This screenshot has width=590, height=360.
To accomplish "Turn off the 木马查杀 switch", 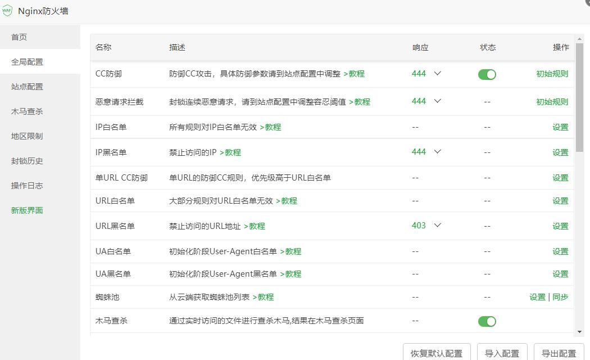I will coord(487,321).
